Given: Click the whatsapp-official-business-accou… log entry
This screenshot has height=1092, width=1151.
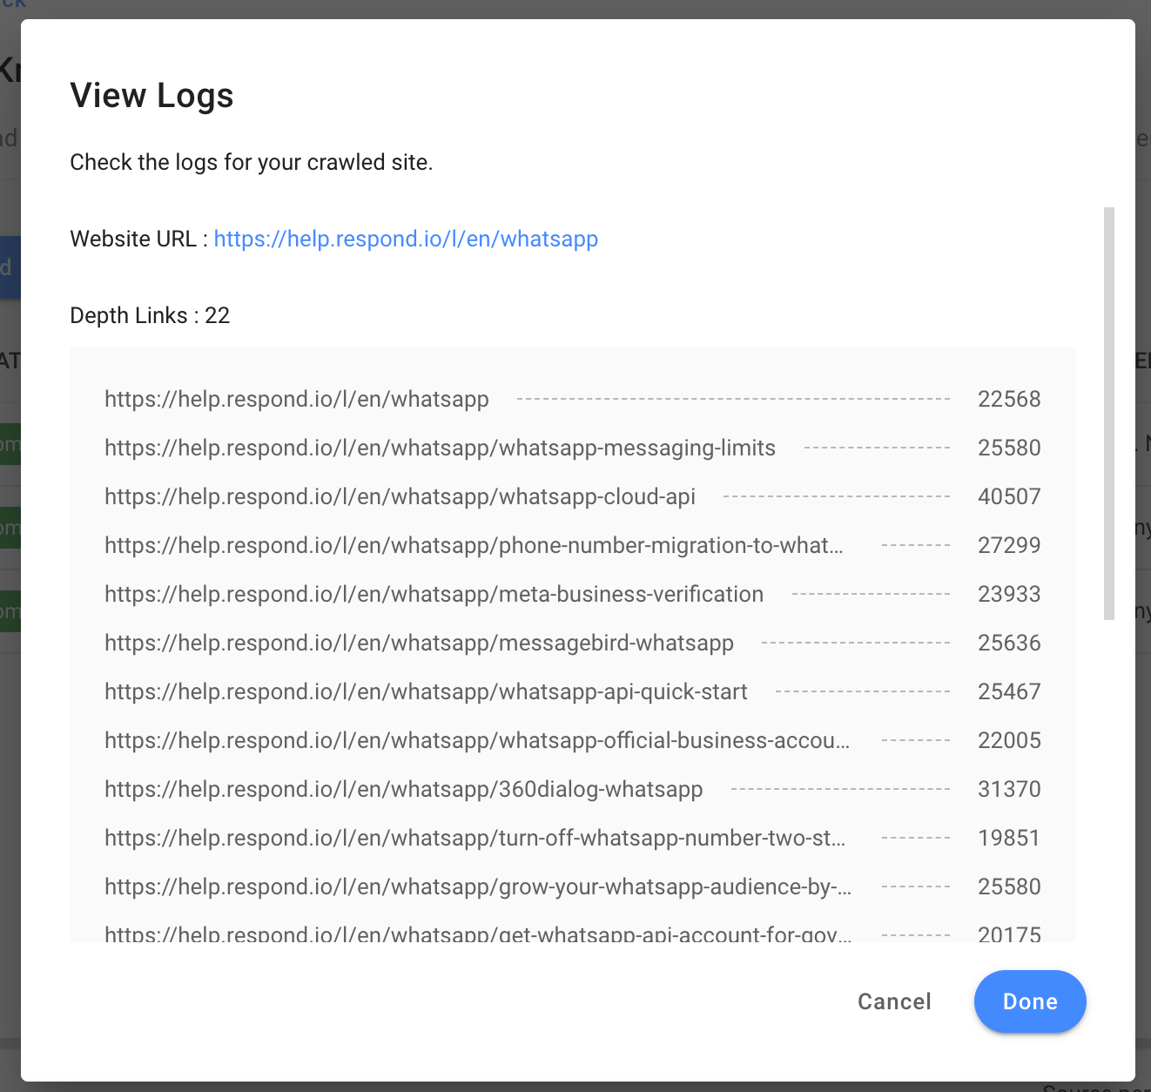Looking at the screenshot, I should click(477, 740).
